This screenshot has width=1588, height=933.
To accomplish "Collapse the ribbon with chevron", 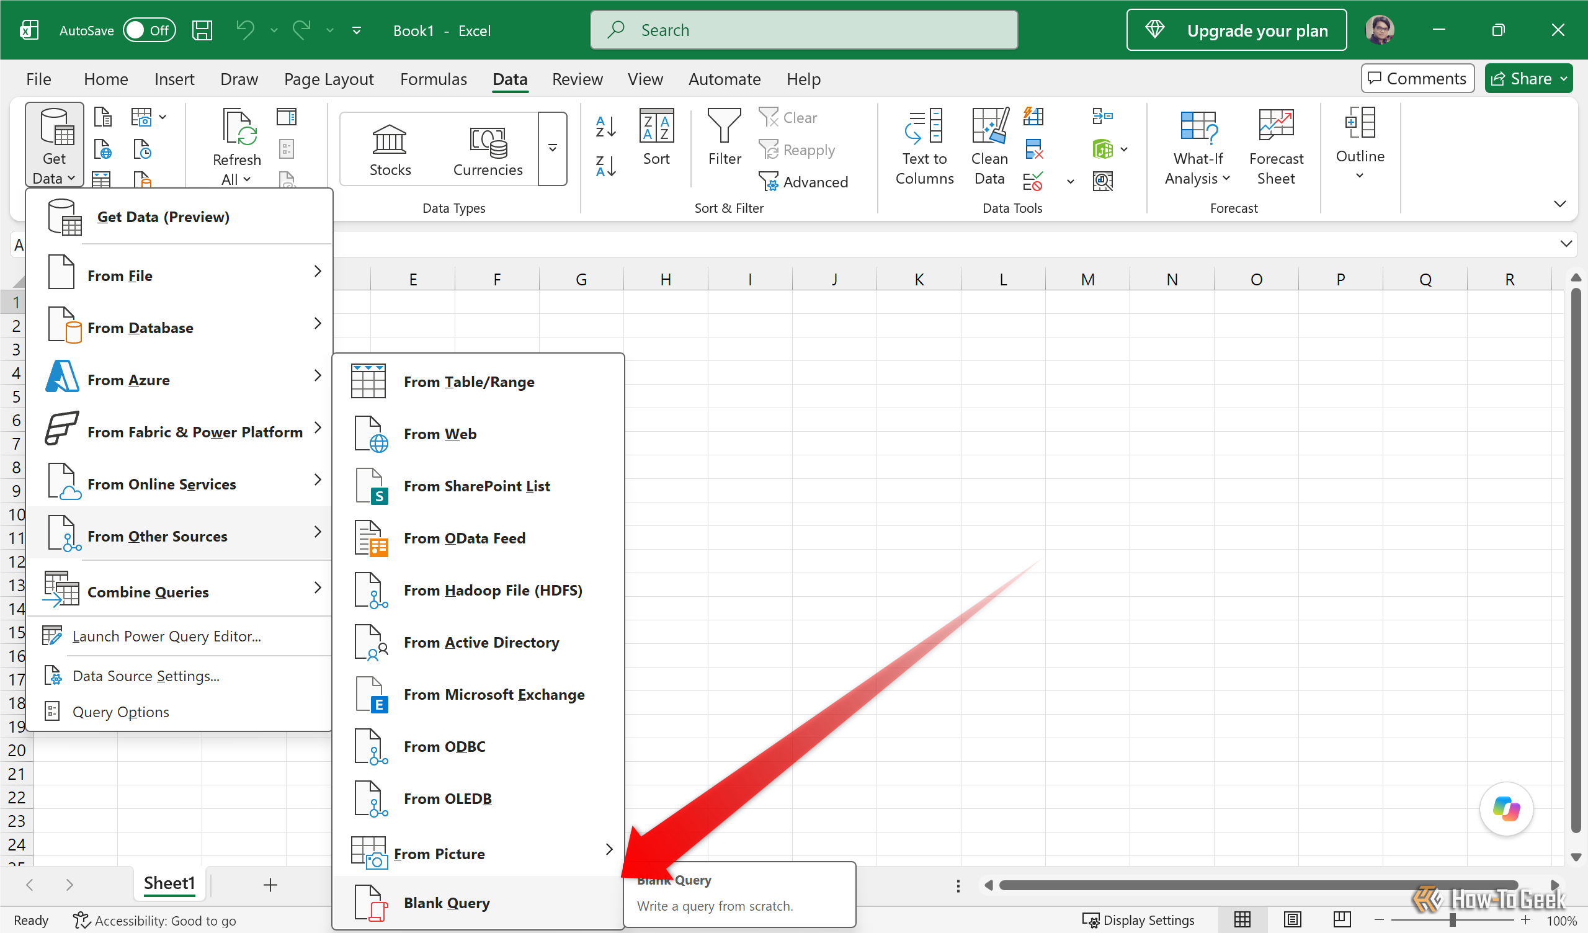I will pos(1559,203).
